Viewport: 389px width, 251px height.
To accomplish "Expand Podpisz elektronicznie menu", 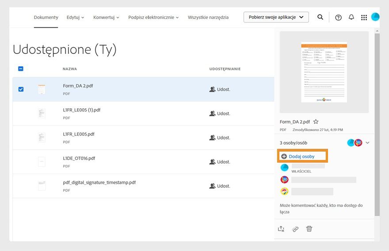I will [153, 17].
